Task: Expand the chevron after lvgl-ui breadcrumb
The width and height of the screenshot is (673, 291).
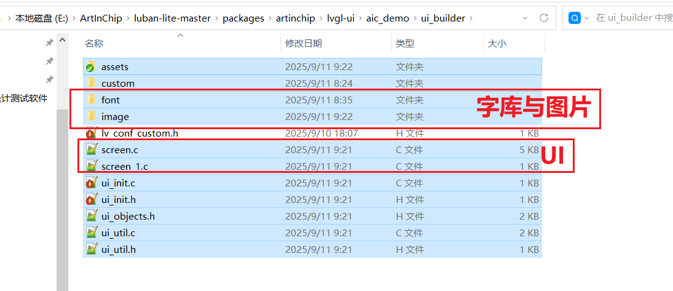Action: [x=360, y=18]
